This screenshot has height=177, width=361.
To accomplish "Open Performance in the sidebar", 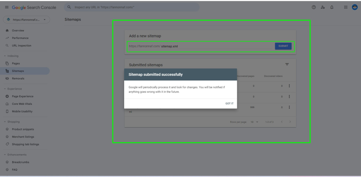I will pos(20,38).
